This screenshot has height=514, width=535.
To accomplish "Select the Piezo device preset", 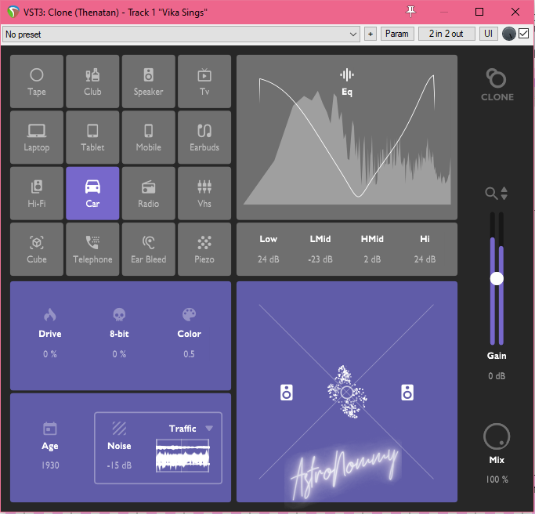I will pos(204,249).
